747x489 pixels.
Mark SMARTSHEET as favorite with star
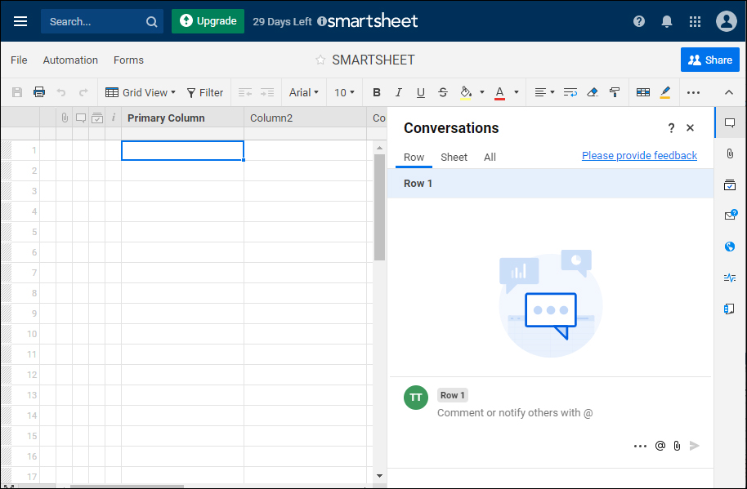320,60
